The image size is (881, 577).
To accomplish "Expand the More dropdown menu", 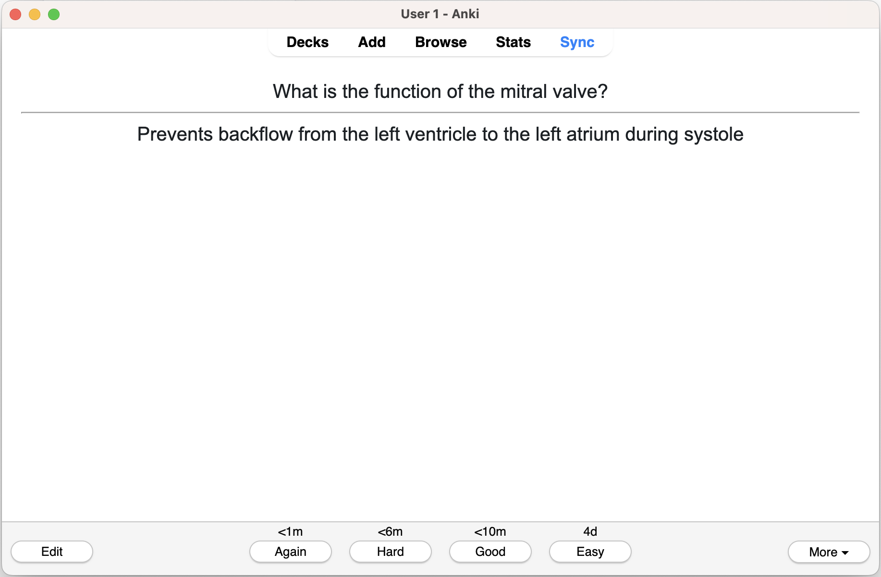I will tap(829, 552).
